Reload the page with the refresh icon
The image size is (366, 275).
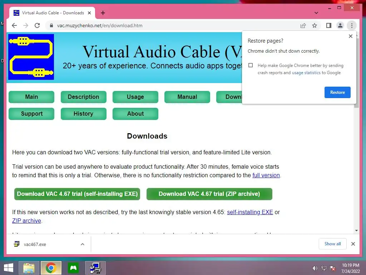pyautogui.click(x=37, y=25)
